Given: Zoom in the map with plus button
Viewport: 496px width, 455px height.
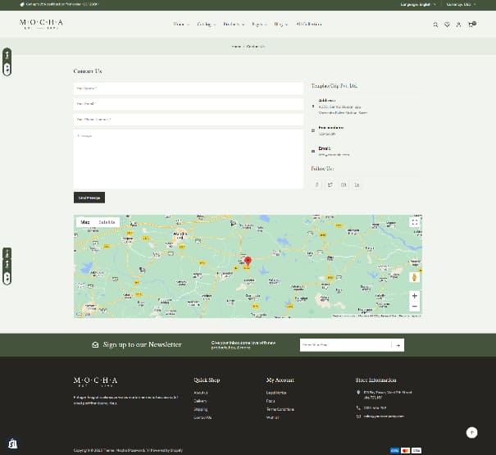Looking at the screenshot, I should click(414, 295).
